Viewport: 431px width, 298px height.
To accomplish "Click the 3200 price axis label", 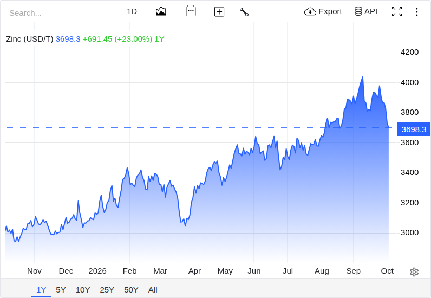I will [409, 203].
